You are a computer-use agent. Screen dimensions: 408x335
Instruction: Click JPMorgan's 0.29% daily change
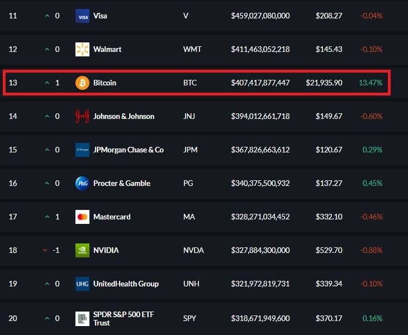pyautogui.click(x=373, y=150)
